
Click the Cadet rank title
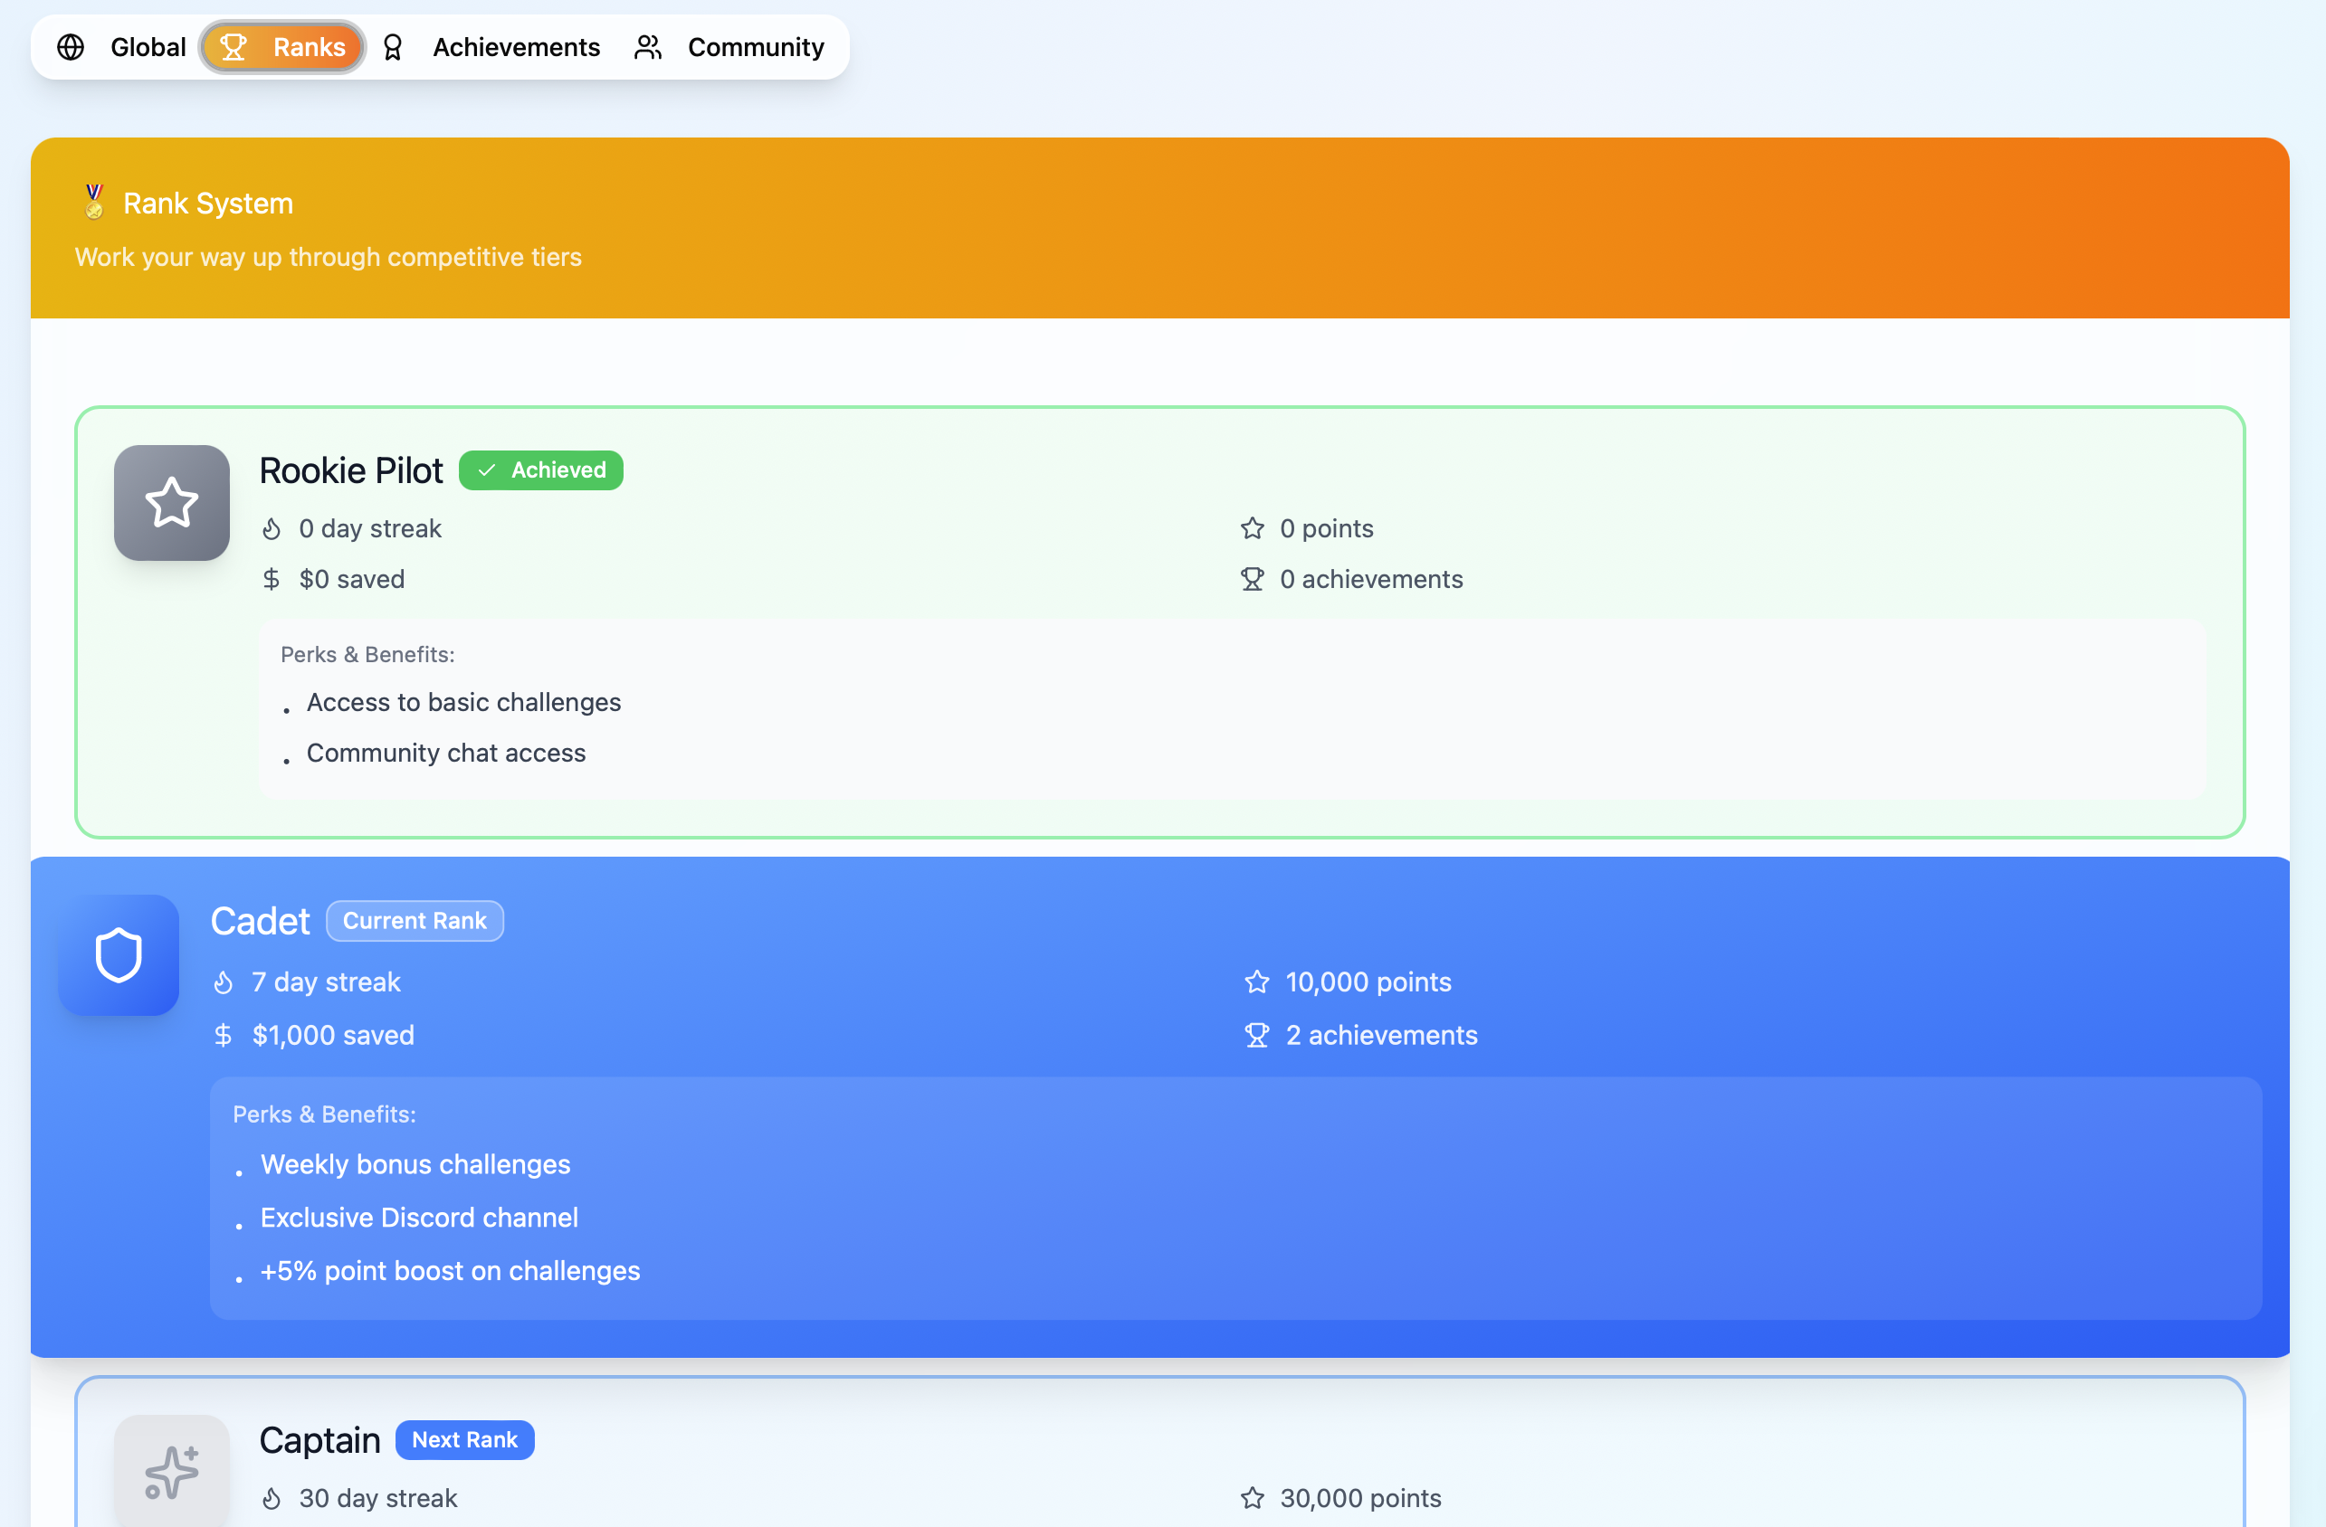(260, 920)
